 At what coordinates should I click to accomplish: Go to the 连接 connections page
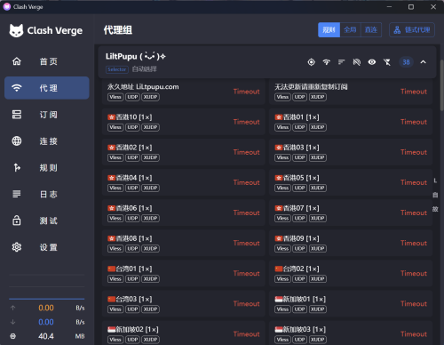47,141
